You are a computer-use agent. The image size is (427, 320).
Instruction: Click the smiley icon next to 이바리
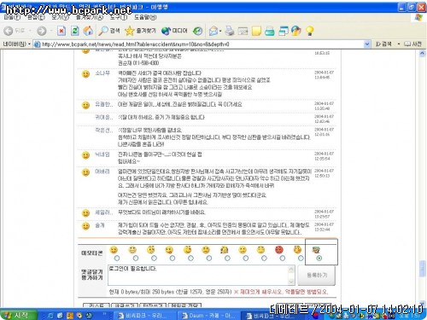point(85,172)
